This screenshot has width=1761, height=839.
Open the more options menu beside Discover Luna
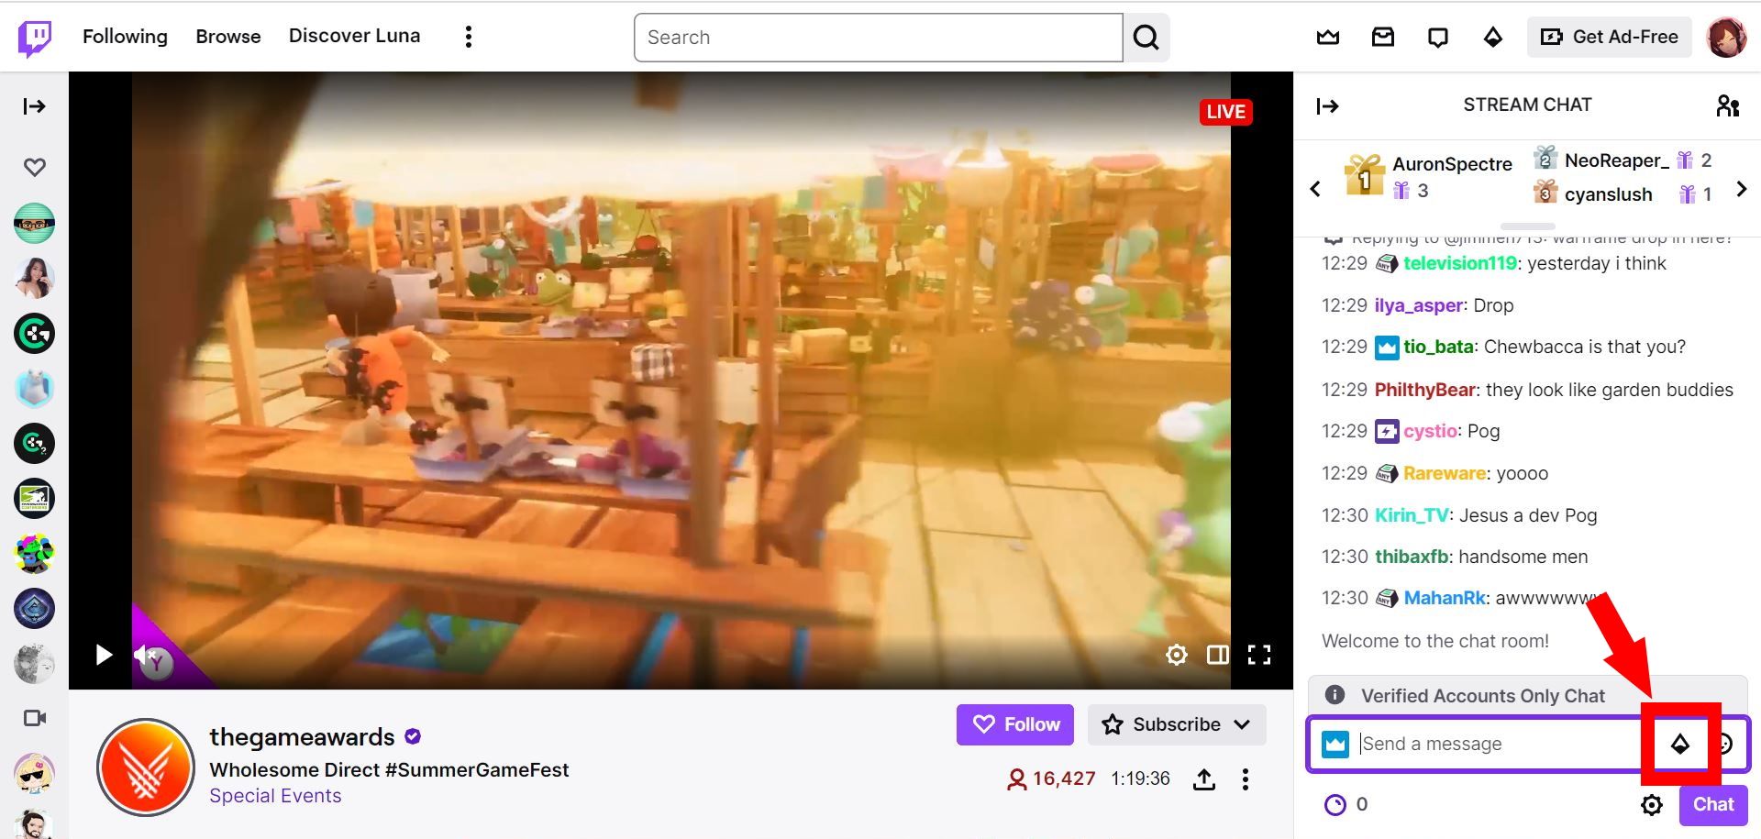(468, 36)
